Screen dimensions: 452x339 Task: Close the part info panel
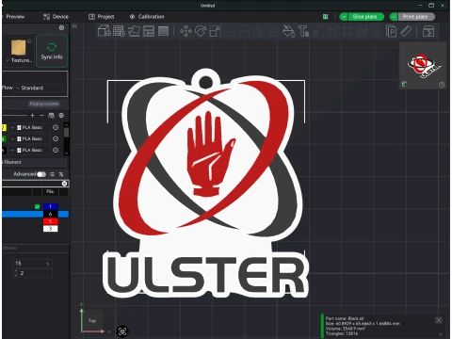(x=439, y=320)
